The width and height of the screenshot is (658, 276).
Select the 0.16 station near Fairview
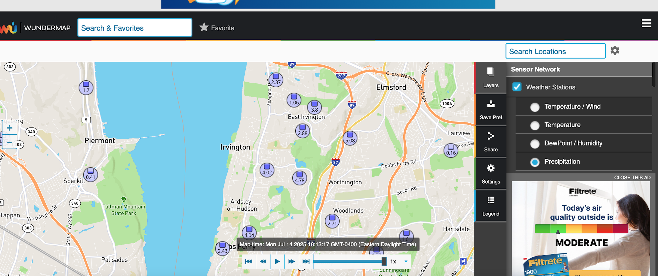[x=451, y=150]
